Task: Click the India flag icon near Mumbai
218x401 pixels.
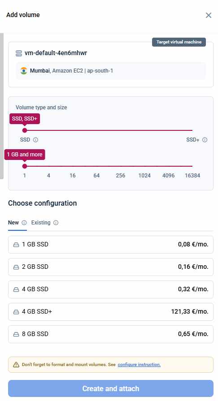Action: pyautogui.click(x=24, y=71)
